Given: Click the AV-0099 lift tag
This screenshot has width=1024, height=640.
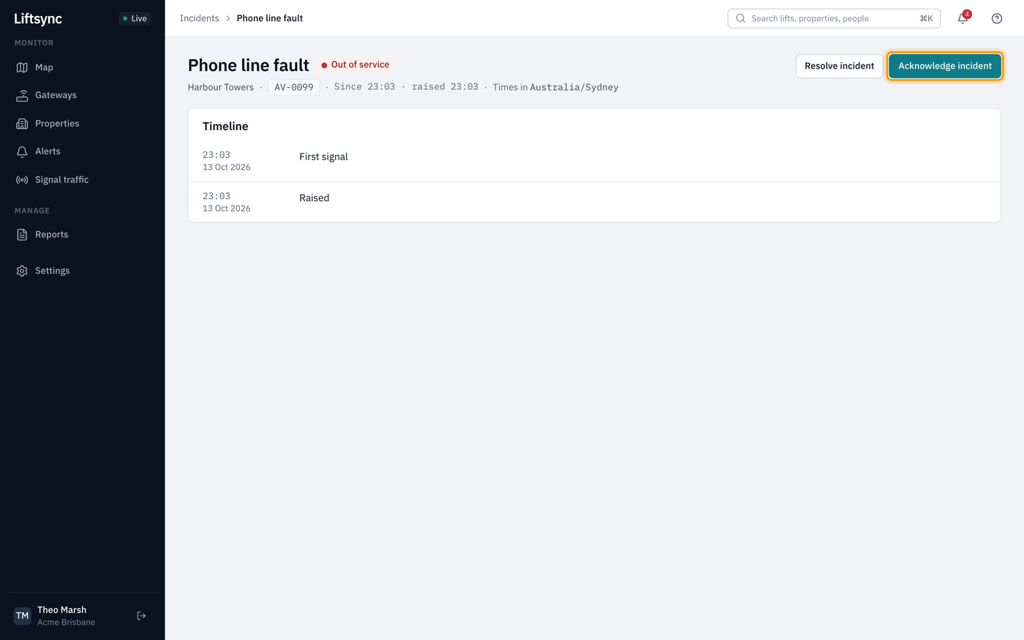Looking at the screenshot, I should 294,87.
